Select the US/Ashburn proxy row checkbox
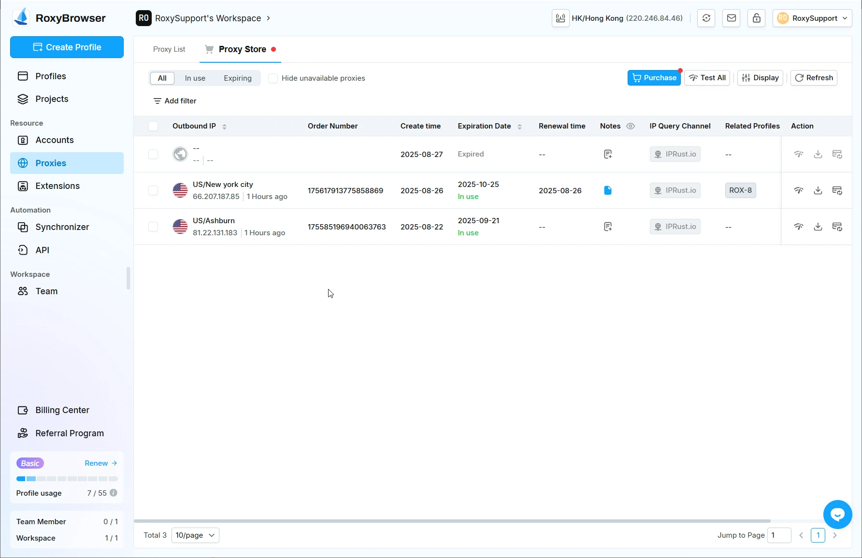The image size is (862, 558). point(153,227)
